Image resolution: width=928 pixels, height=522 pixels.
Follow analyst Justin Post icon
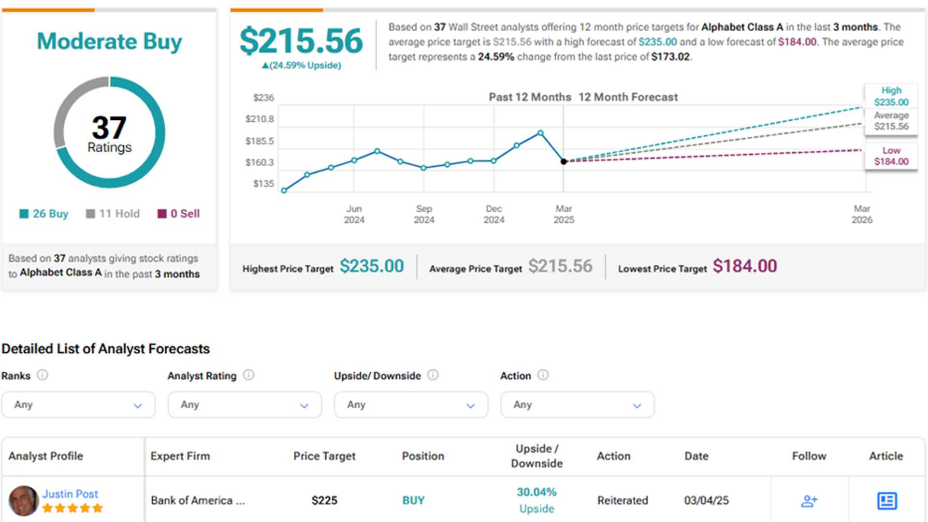809,501
